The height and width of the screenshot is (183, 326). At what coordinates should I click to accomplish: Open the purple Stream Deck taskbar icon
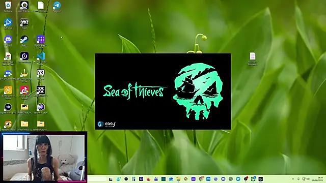(x=194, y=179)
